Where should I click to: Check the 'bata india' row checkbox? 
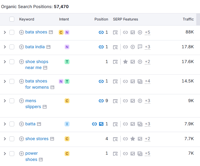tap(12, 47)
